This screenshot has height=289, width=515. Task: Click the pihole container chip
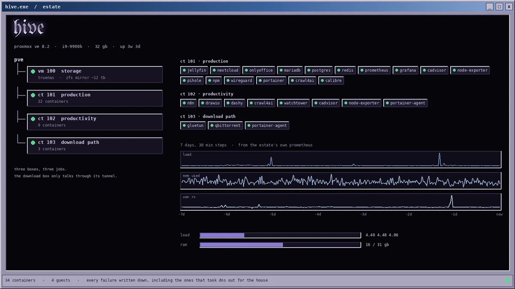[x=192, y=80]
